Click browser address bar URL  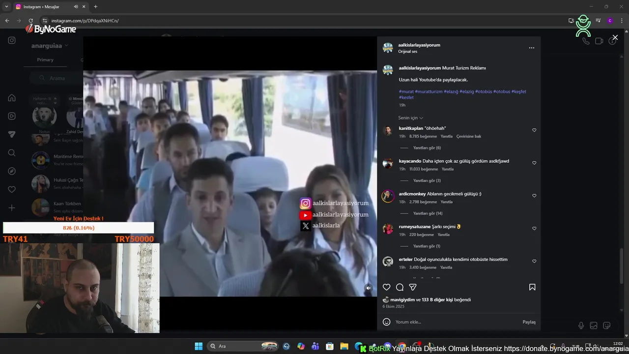tap(85, 21)
